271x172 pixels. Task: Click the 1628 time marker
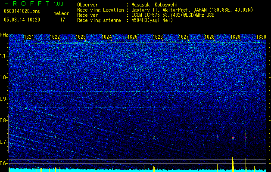209,37
